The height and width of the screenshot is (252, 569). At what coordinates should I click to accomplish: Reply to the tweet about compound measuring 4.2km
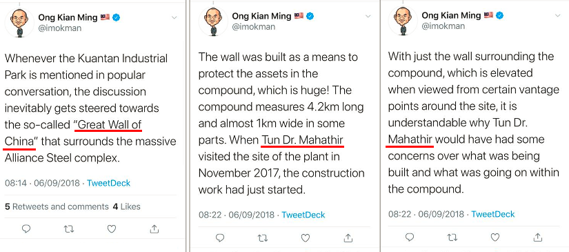tap(220, 238)
